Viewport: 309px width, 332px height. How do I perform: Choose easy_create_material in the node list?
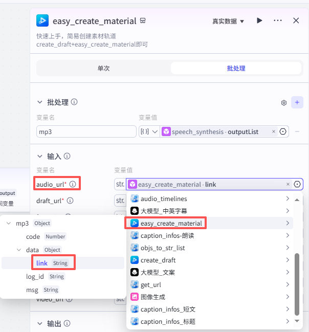(x=171, y=223)
